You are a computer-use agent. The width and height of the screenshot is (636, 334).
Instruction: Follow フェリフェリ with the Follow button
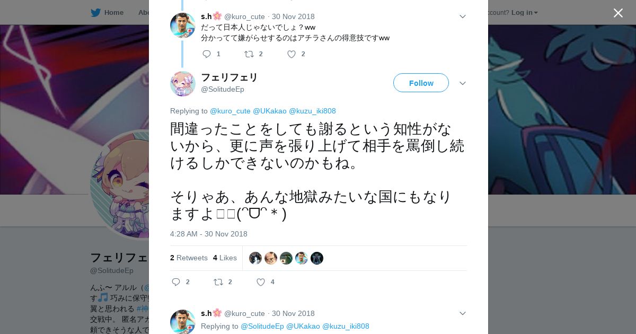421,83
